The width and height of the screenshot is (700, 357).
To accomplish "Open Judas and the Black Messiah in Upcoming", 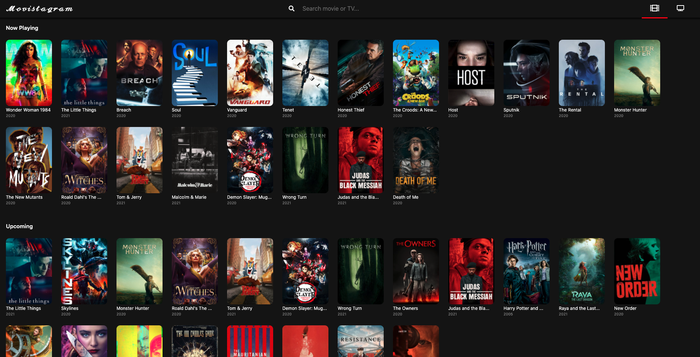I will tap(471, 271).
